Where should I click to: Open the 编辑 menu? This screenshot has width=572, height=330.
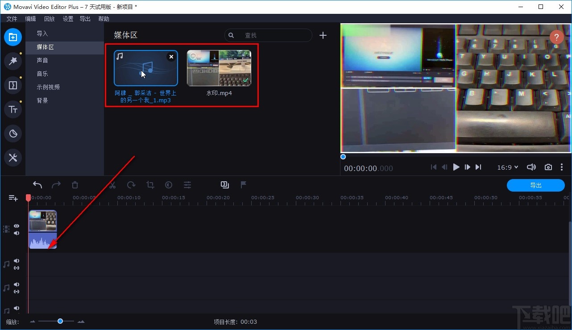click(30, 19)
